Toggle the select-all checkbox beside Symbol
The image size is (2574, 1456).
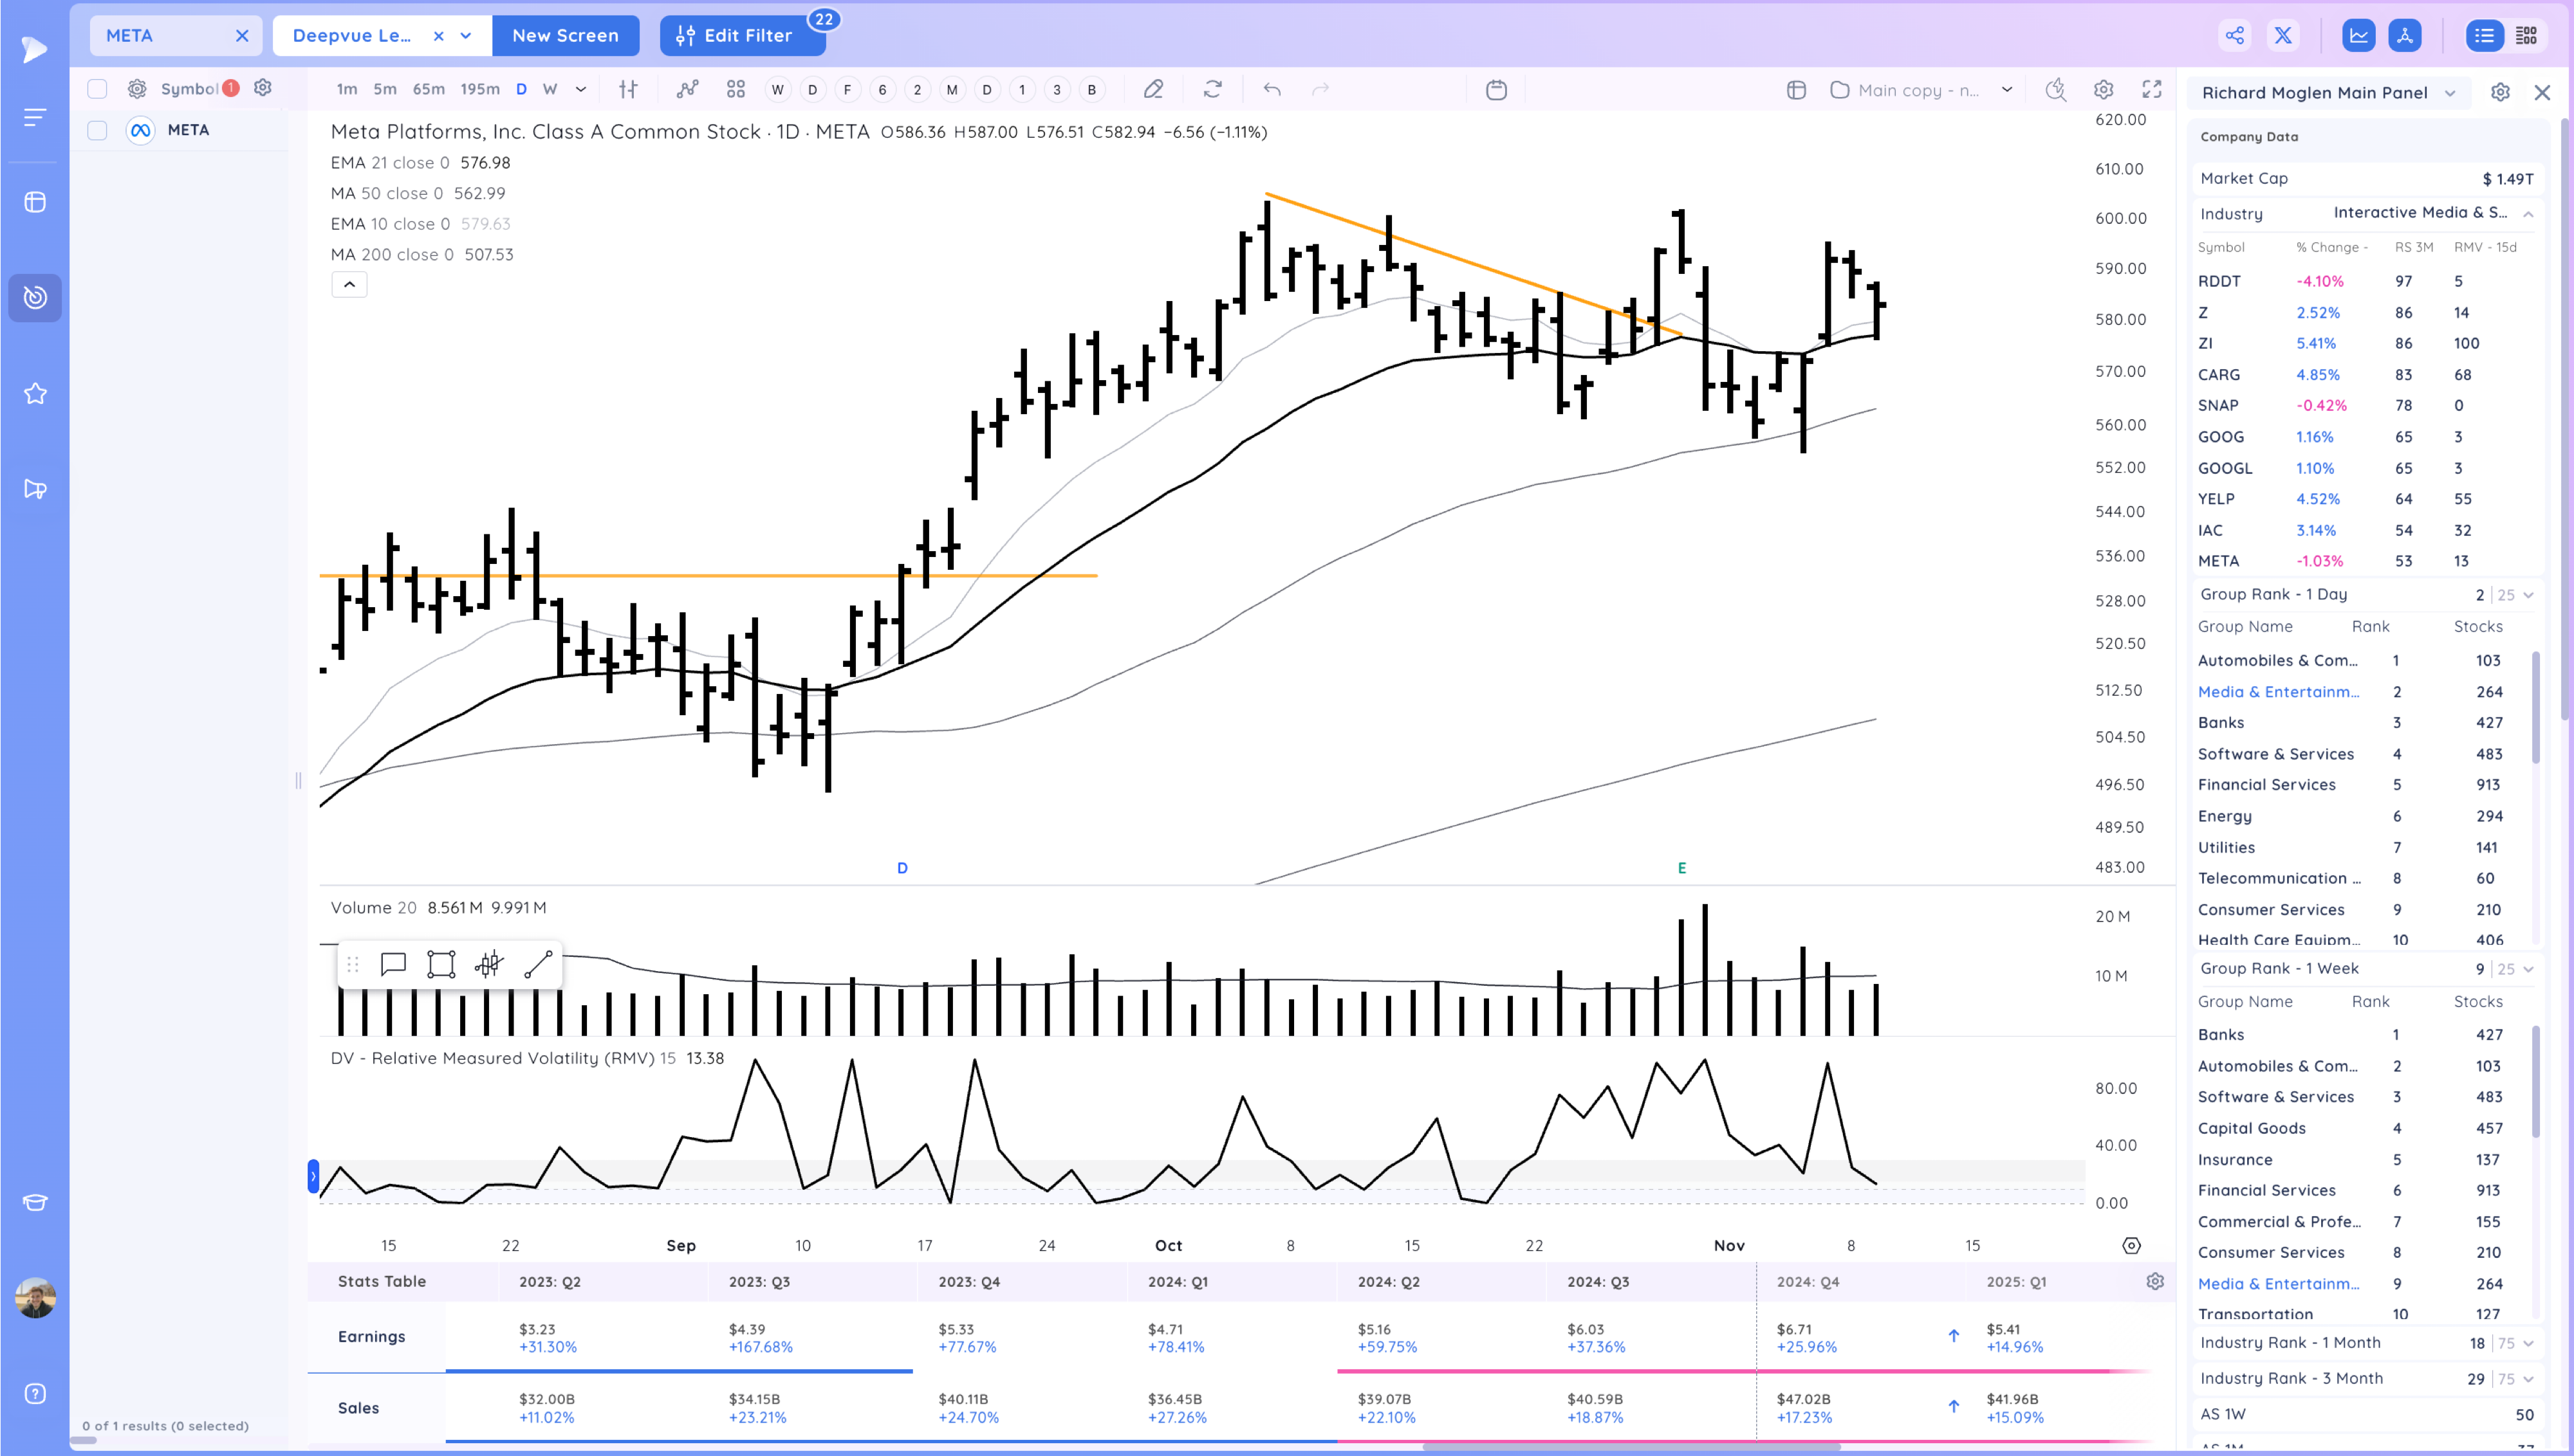click(x=97, y=89)
